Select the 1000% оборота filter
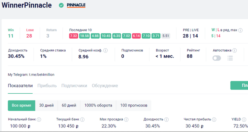The height and width of the screenshot is (132, 248). pos(98,105)
